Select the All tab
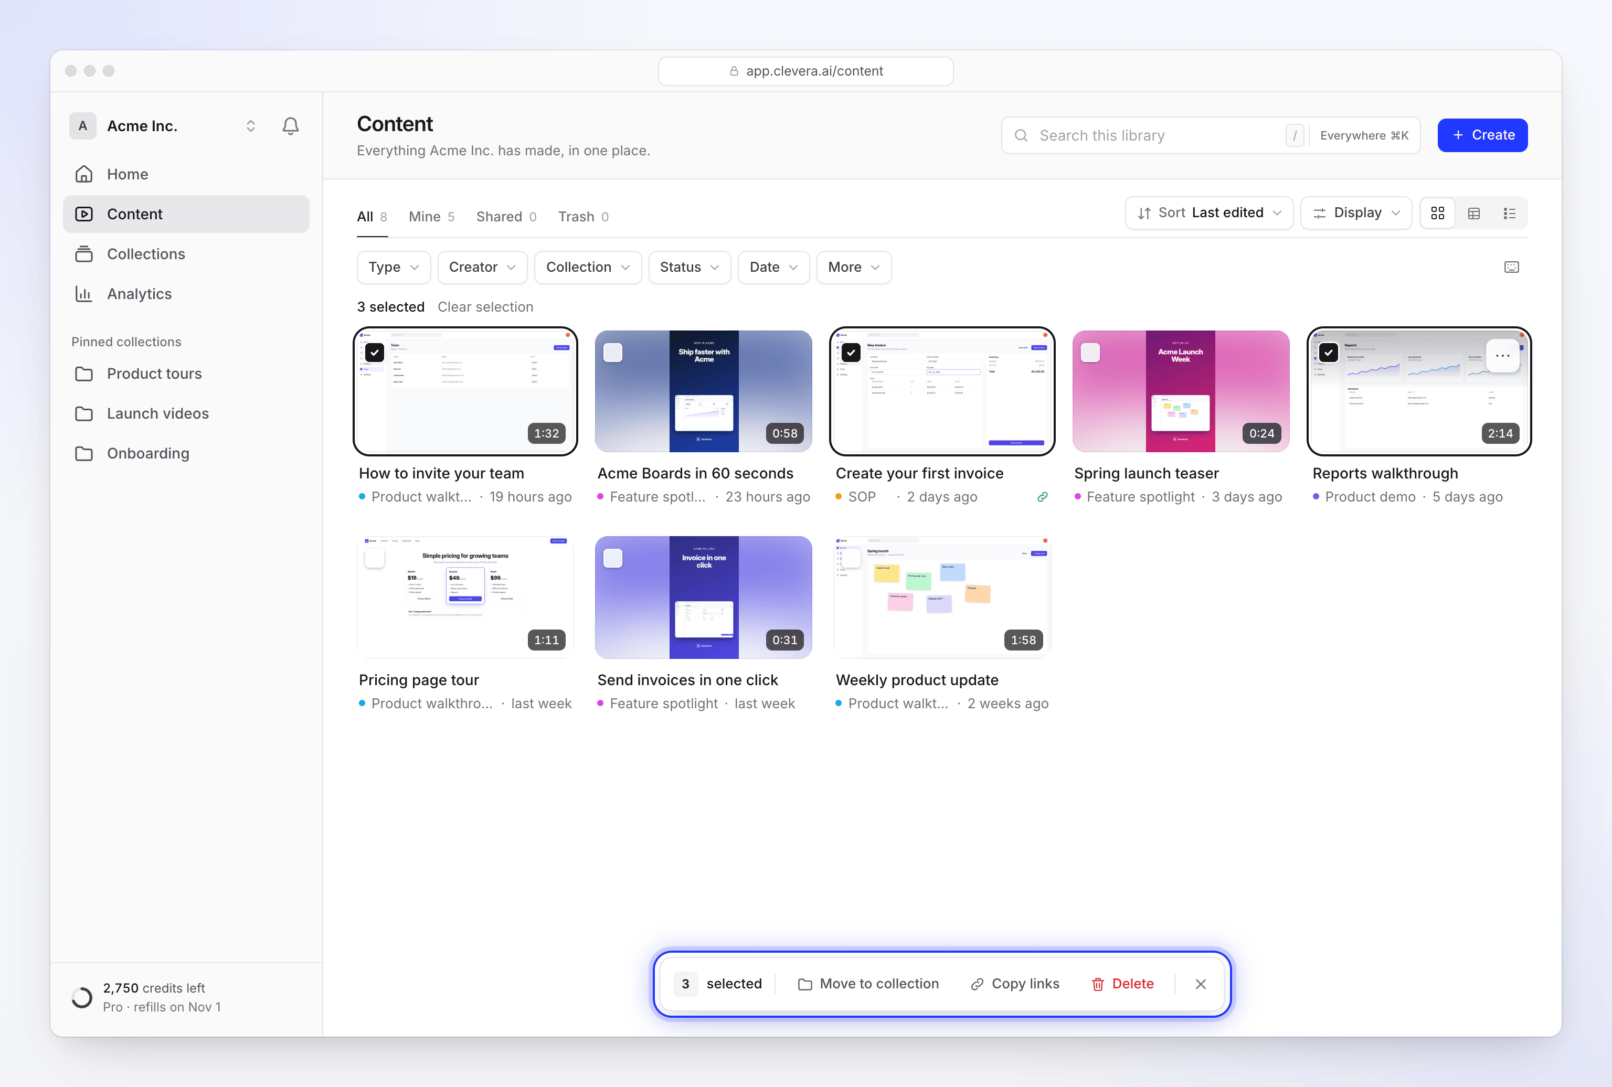This screenshot has height=1087, width=1612. click(373, 217)
